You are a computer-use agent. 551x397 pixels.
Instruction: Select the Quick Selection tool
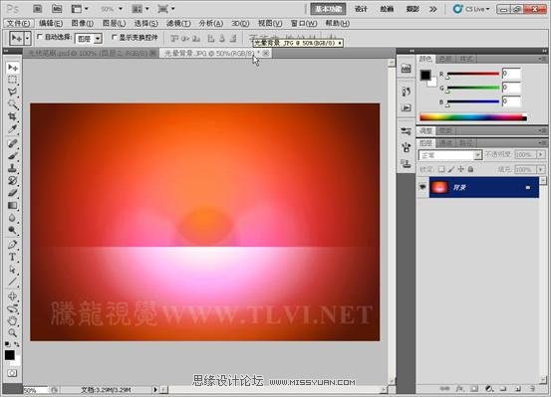13,103
